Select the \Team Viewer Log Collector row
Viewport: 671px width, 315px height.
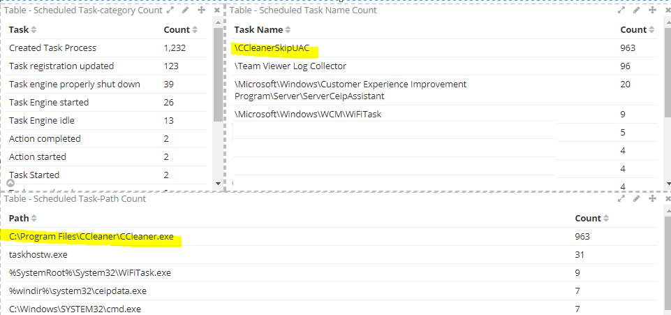444,66
